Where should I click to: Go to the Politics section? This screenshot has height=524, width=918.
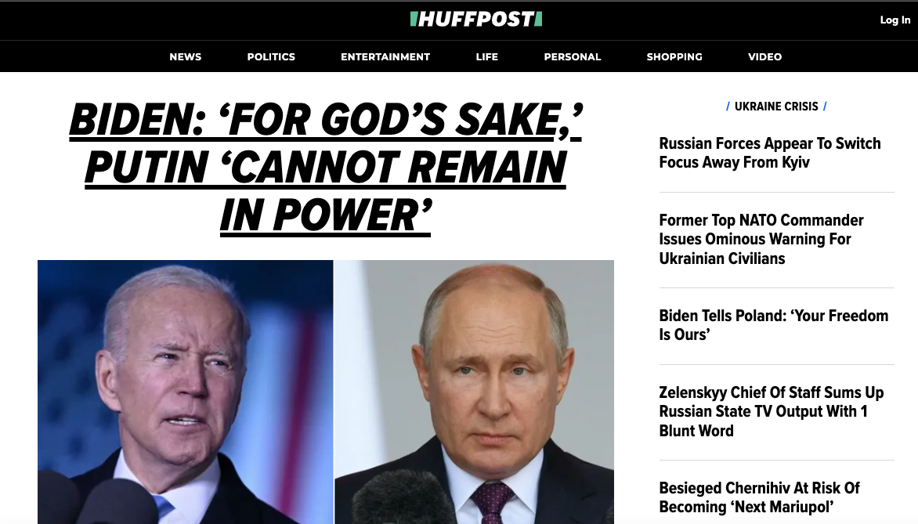271,57
